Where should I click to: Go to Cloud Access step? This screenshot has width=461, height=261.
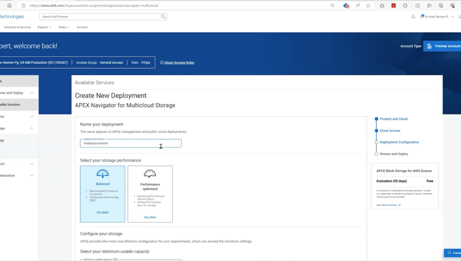pos(390,131)
